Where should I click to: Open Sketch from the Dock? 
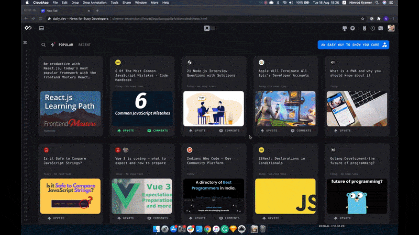pyautogui.click(x=233, y=229)
